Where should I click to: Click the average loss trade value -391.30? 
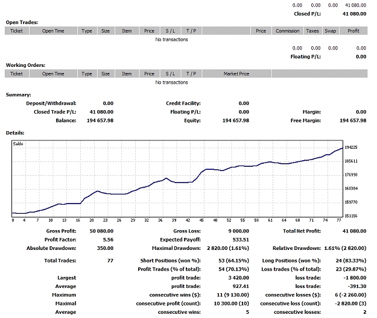point(357,286)
